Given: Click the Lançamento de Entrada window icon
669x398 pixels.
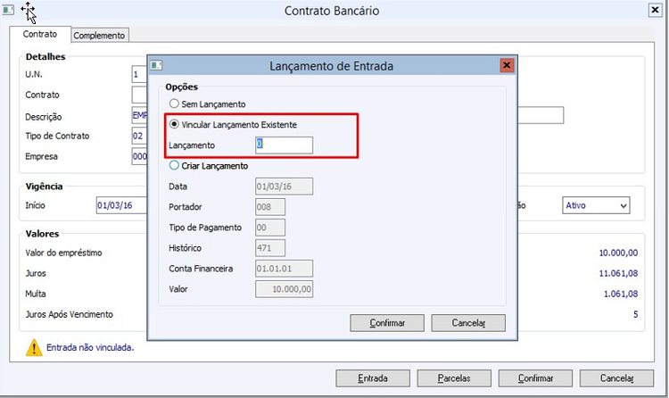Looking at the screenshot, I should click(x=156, y=65).
